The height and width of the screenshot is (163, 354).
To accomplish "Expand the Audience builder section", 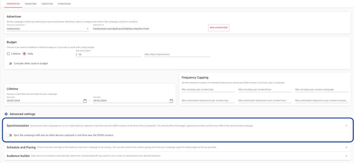I will tap(347, 156).
